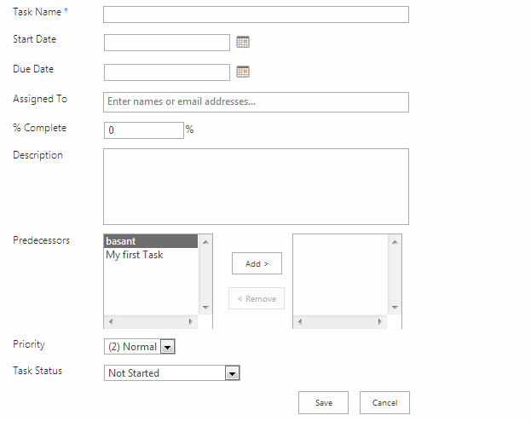This screenshot has width=531, height=421.
Task: Click down arrow of available predecessors scrollbar
Action: [x=205, y=308]
